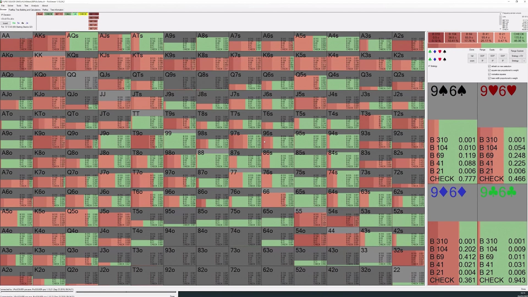Screen dimensions: 528x297
Task: Click the green club icon in top suit row
Action: [x=430, y=51]
